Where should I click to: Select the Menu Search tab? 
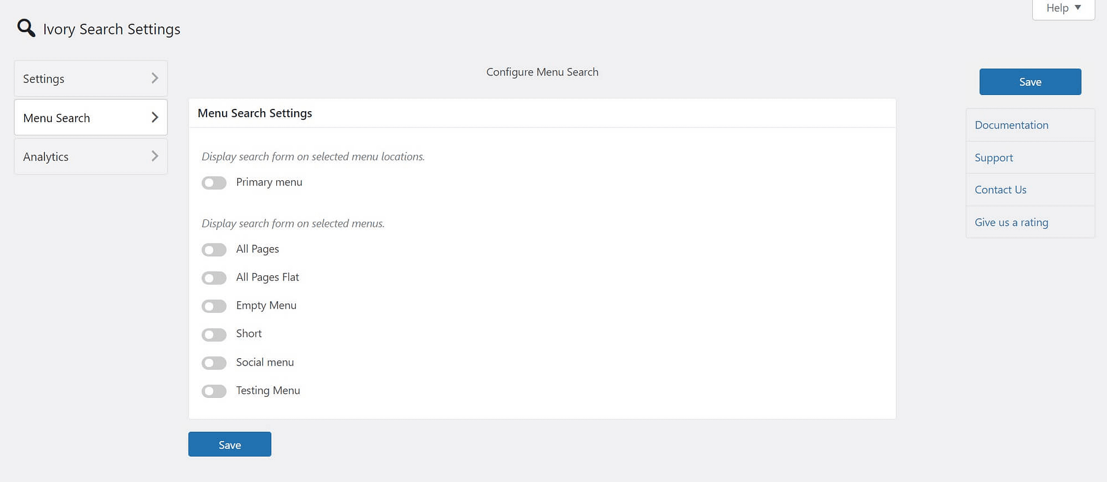click(57, 118)
